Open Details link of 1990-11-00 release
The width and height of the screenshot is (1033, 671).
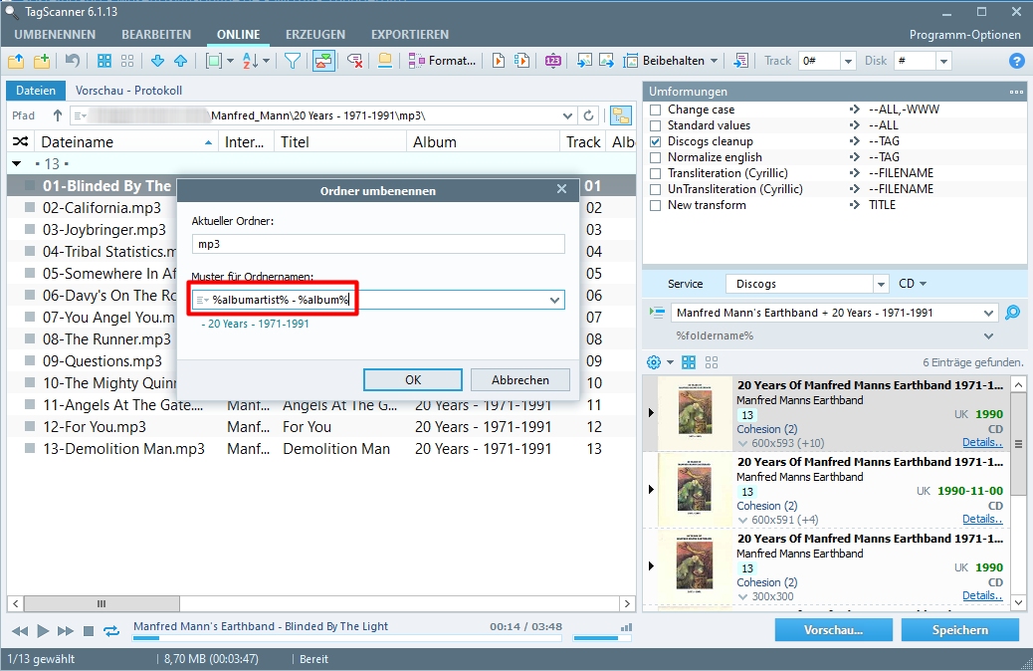[982, 519]
